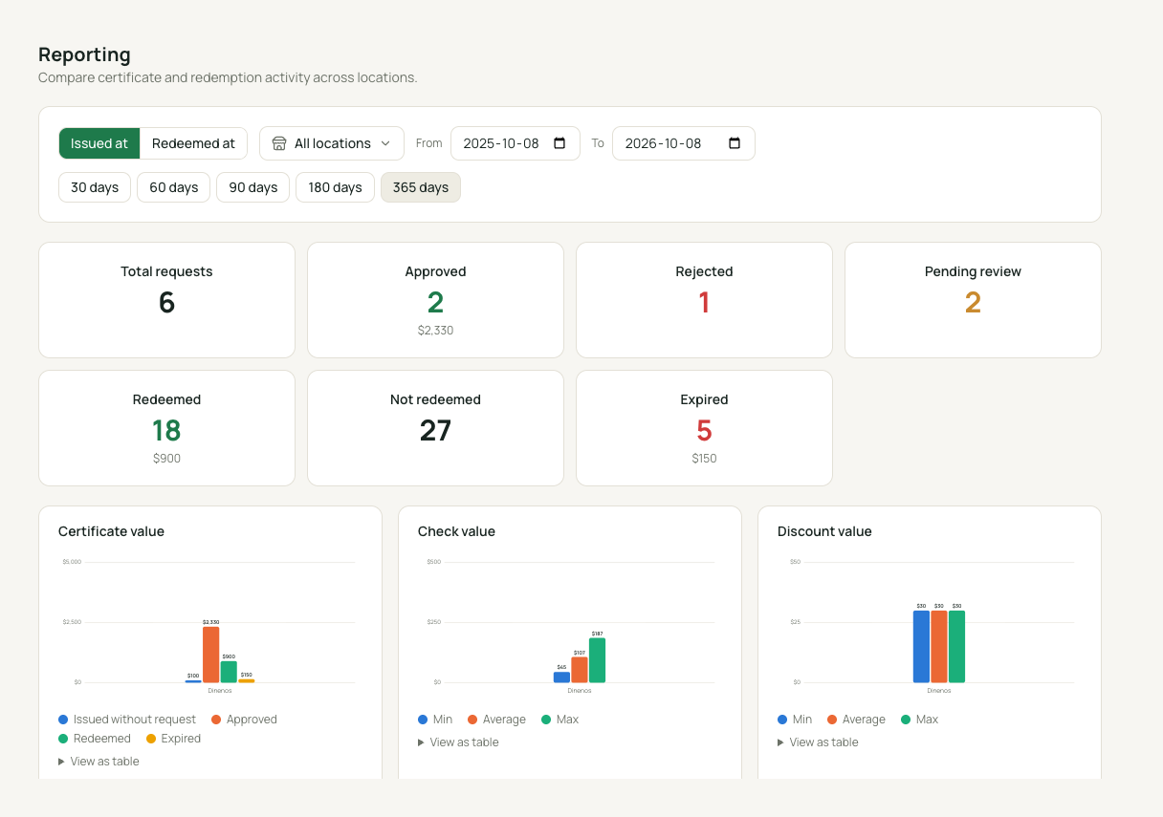Click the Not redeemed count 27

pyautogui.click(x=435, y=431)
